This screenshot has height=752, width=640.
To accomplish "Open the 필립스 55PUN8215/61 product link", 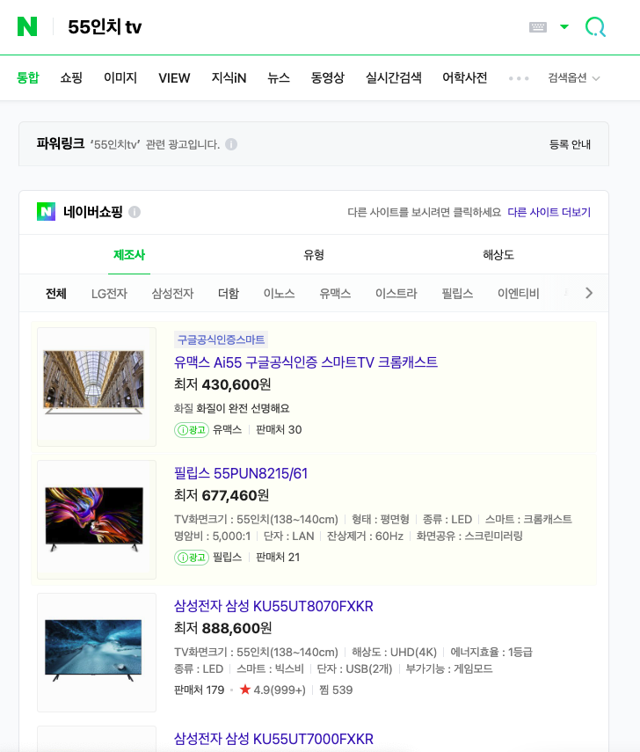I will coord(241,473).
